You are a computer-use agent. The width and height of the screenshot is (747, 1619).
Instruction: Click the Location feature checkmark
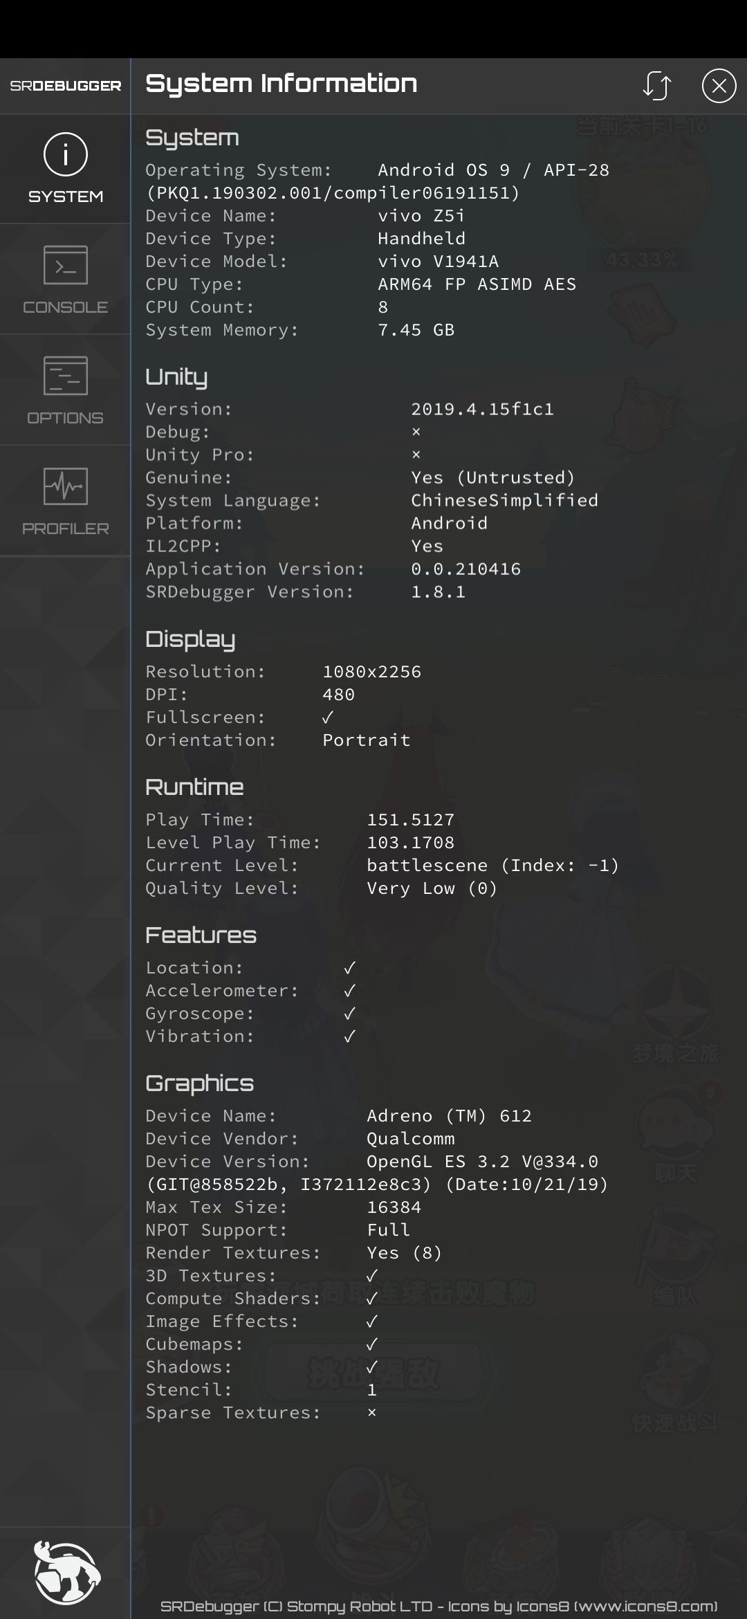350,968
